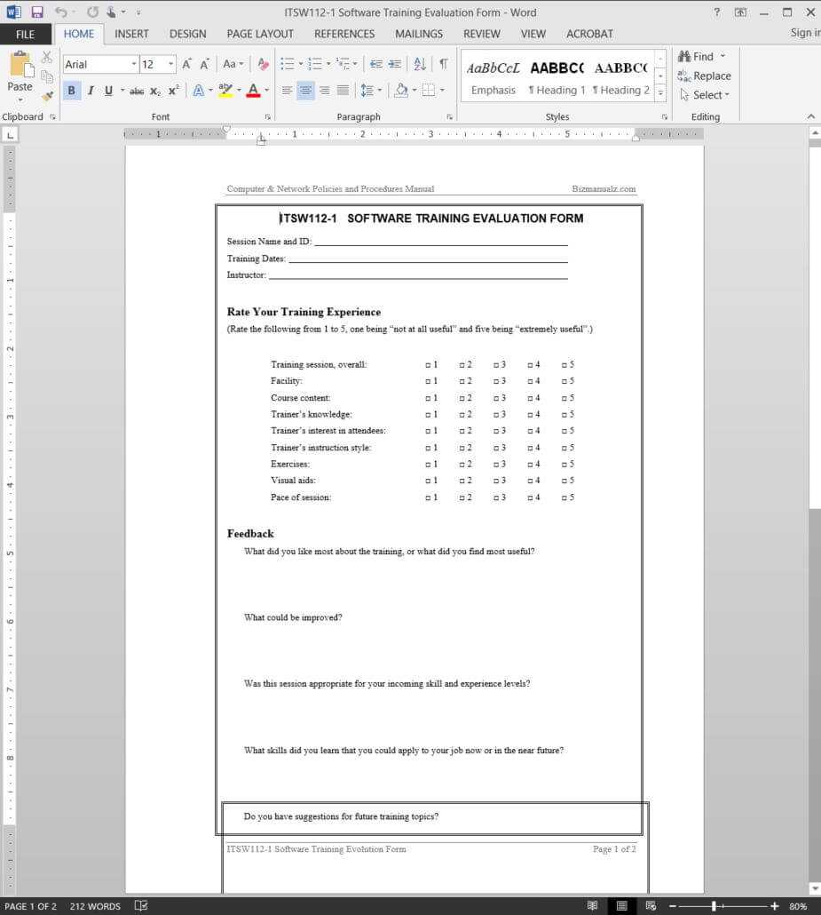Align text right

(x=324, y=91)
